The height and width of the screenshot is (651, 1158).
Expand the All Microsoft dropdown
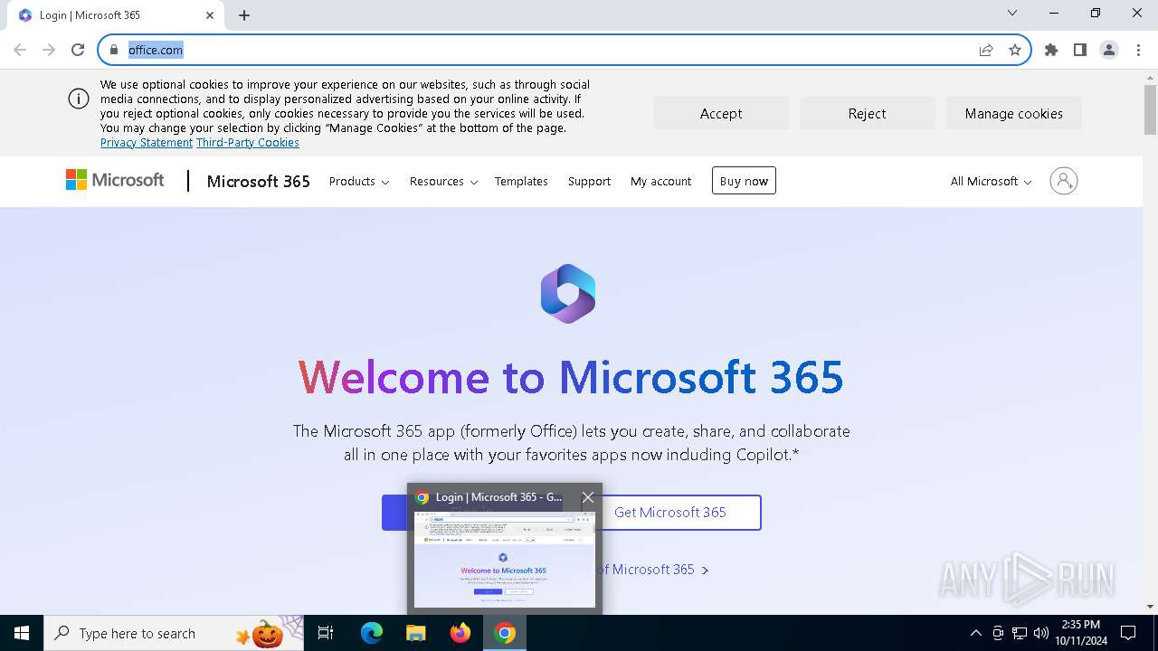[991, 181]
